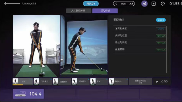Select the 头部的位置 PERFECT row
This screenshot has height=102, width=182.
[140, 36]
